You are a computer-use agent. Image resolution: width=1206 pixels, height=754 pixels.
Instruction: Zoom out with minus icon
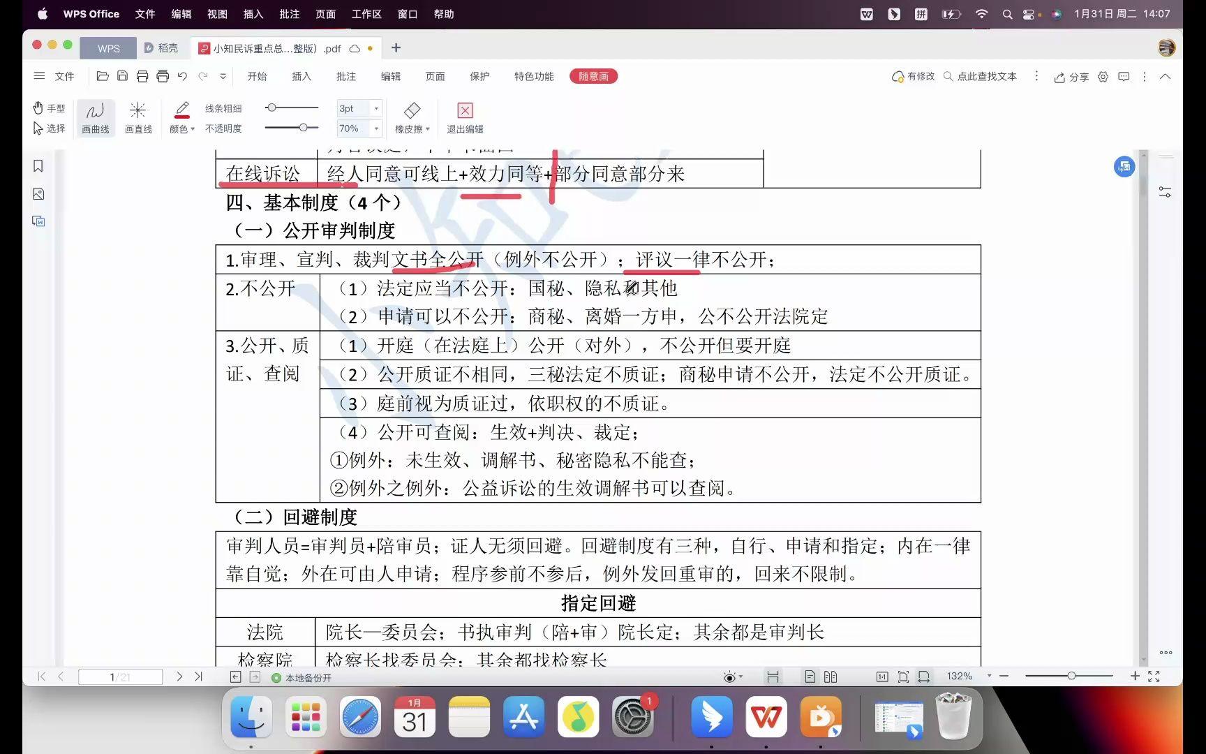click(1004, 676)
